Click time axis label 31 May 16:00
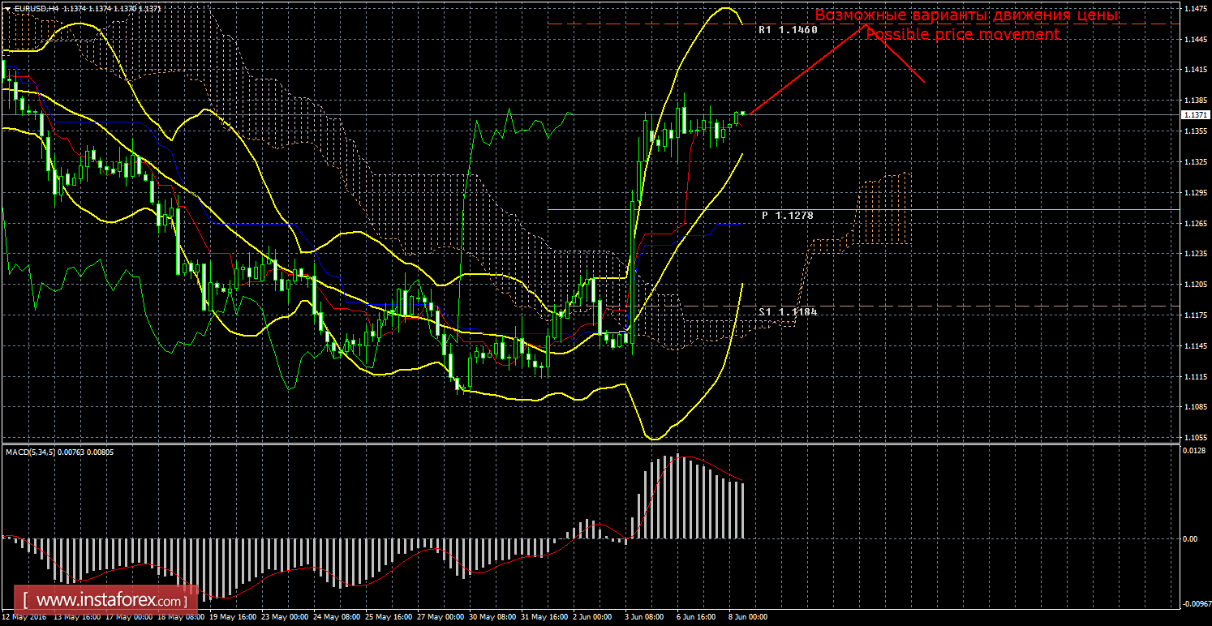 coord(543,617)
